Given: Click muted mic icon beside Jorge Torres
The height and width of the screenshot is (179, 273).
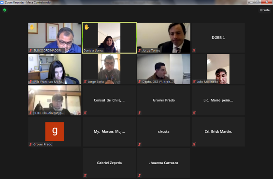Looking at the screenshot, I should click(x=140, y=50).
